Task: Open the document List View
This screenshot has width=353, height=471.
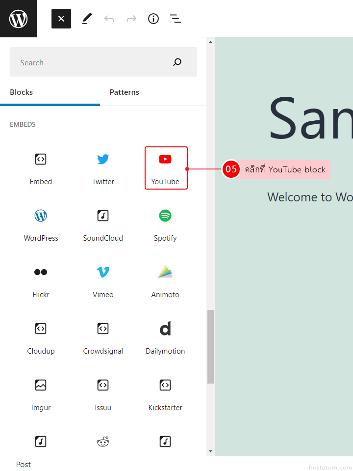Action: click(175, 19)
